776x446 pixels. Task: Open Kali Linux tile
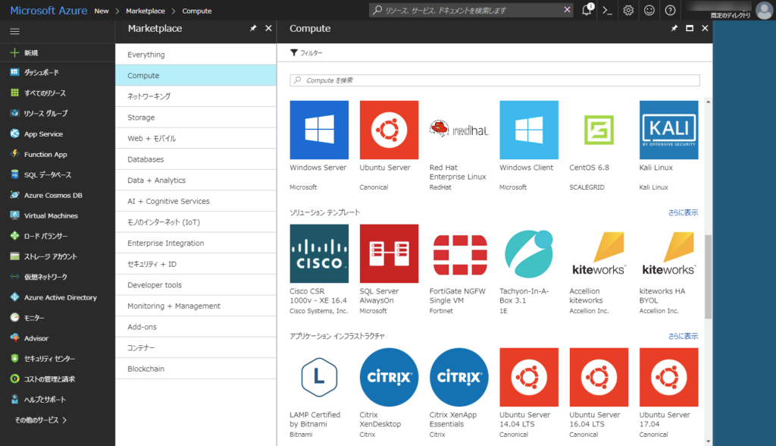[668, 146]
